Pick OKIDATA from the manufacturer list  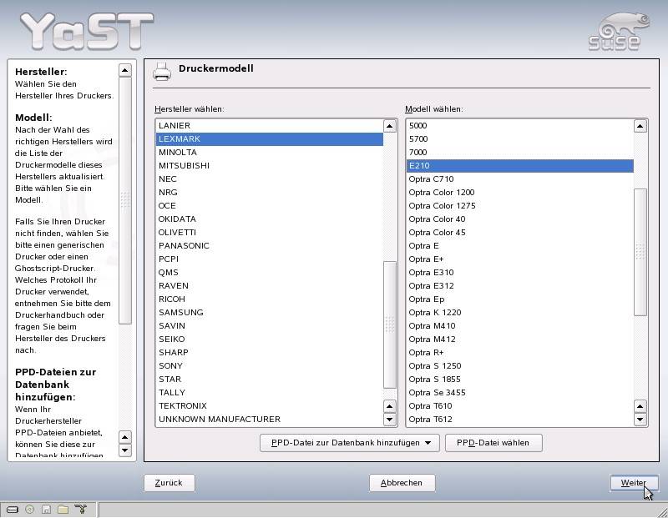[269, 219]
